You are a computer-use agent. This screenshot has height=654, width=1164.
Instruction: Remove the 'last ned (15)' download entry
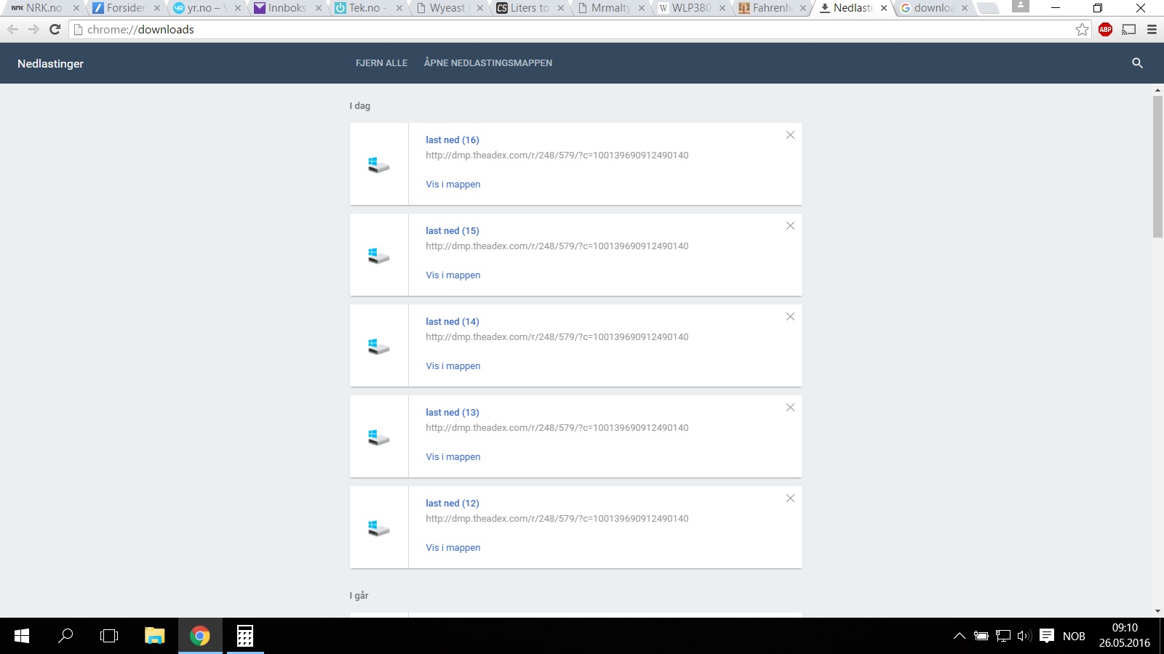(790, 226)
